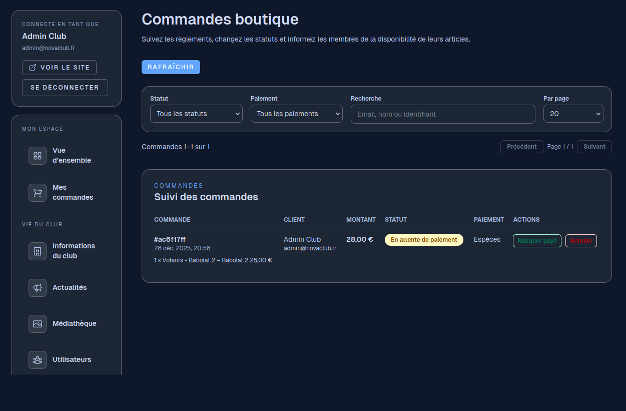Viewport: 626px width, 411px height.
Task: Click the building icon for Informations du club
Action: coord(38,251)
